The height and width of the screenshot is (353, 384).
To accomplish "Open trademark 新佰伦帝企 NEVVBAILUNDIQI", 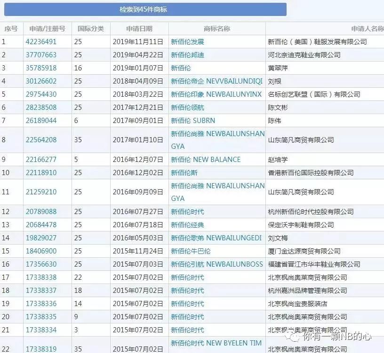I will click(x=216, y=81).
